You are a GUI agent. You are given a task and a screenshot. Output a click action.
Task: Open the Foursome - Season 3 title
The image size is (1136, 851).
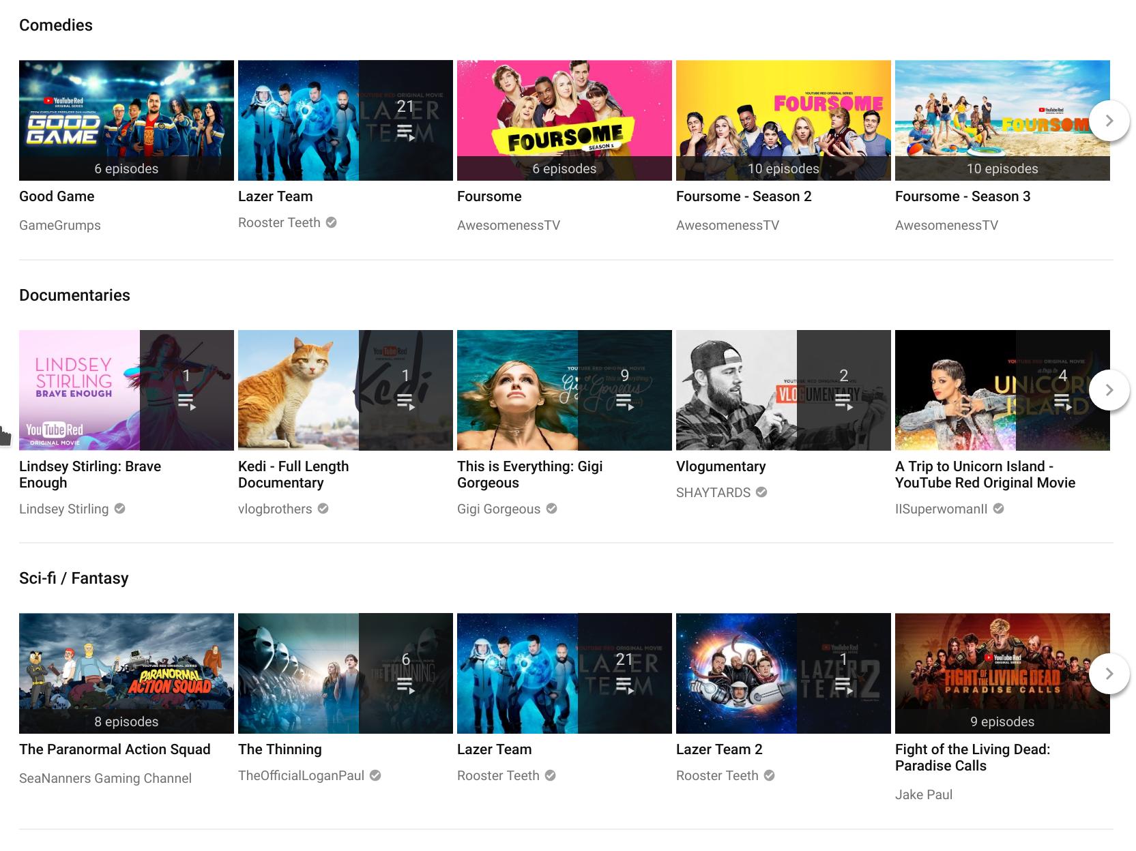click(x=963, y=196)
